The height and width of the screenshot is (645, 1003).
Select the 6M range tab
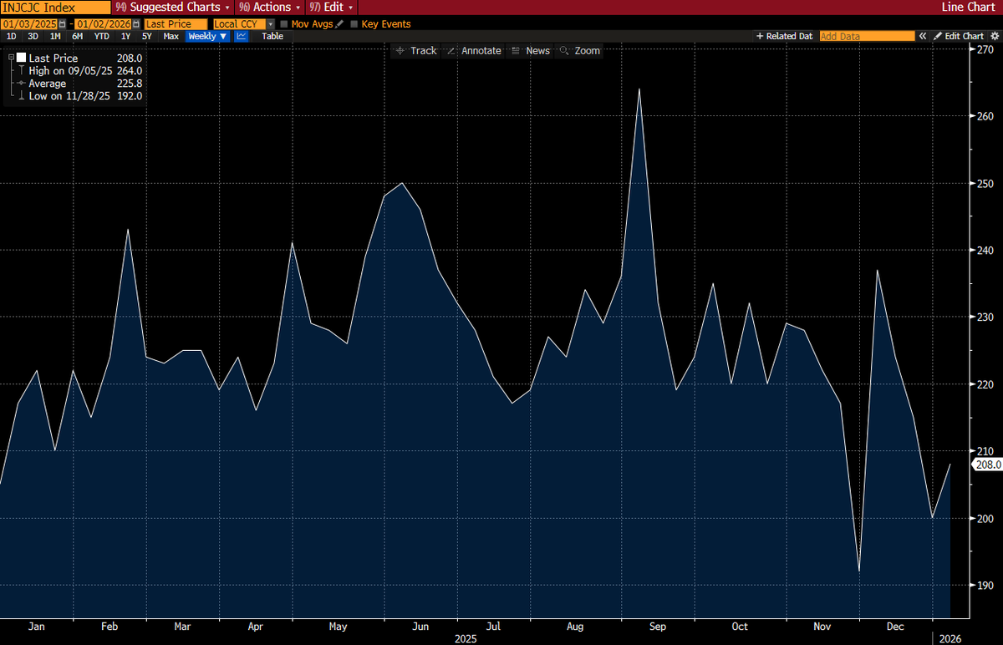pos(77,36)
